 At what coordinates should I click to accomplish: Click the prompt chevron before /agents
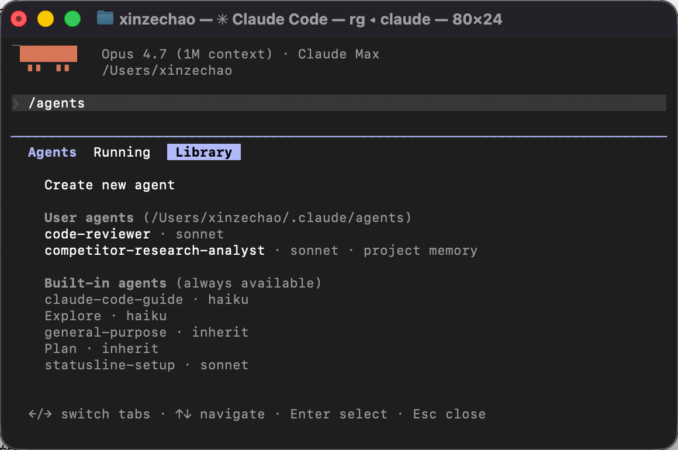pos(16,103)
